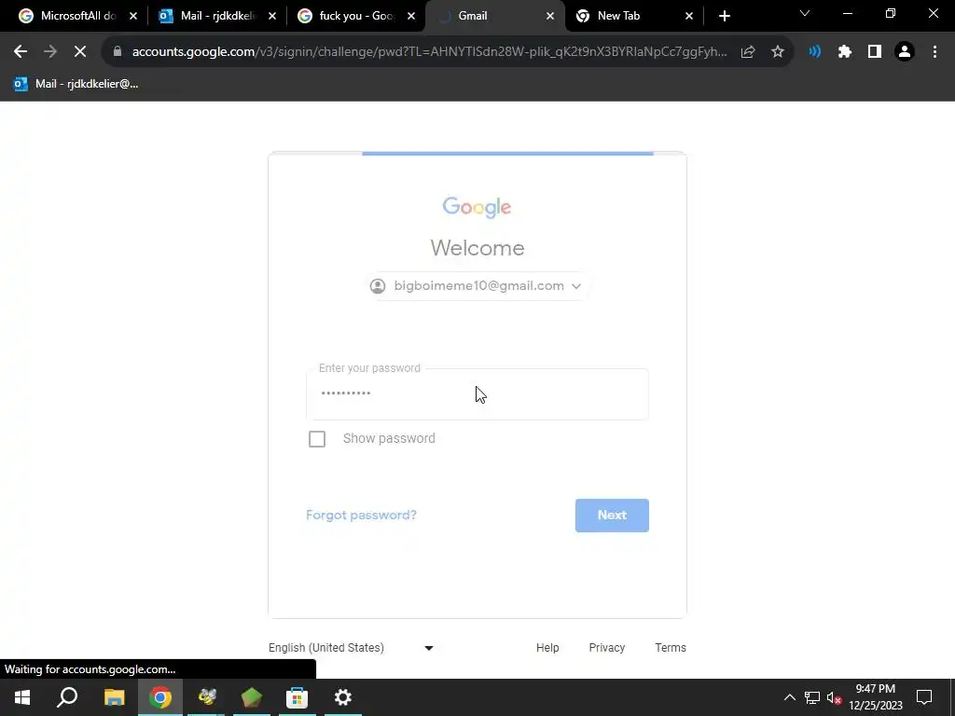Go back to the previous page
Image resolution: width=955 pixels, height=716 pixels.
[x=21, y=52]
